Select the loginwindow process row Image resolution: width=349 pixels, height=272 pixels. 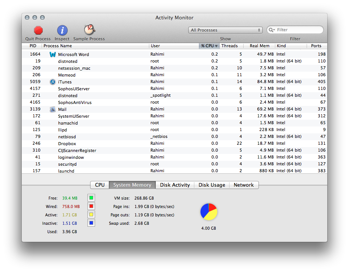174,157
